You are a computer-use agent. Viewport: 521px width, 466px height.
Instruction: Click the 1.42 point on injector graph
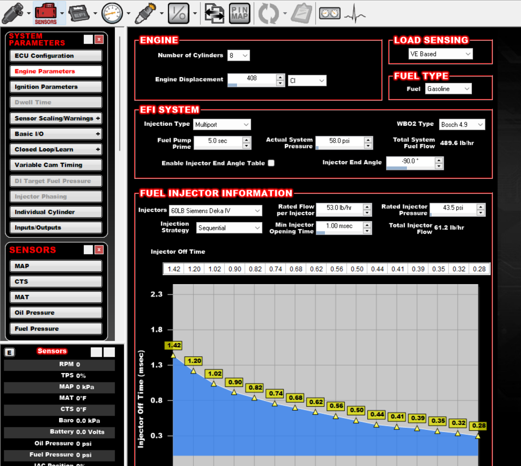coord(173,355)
